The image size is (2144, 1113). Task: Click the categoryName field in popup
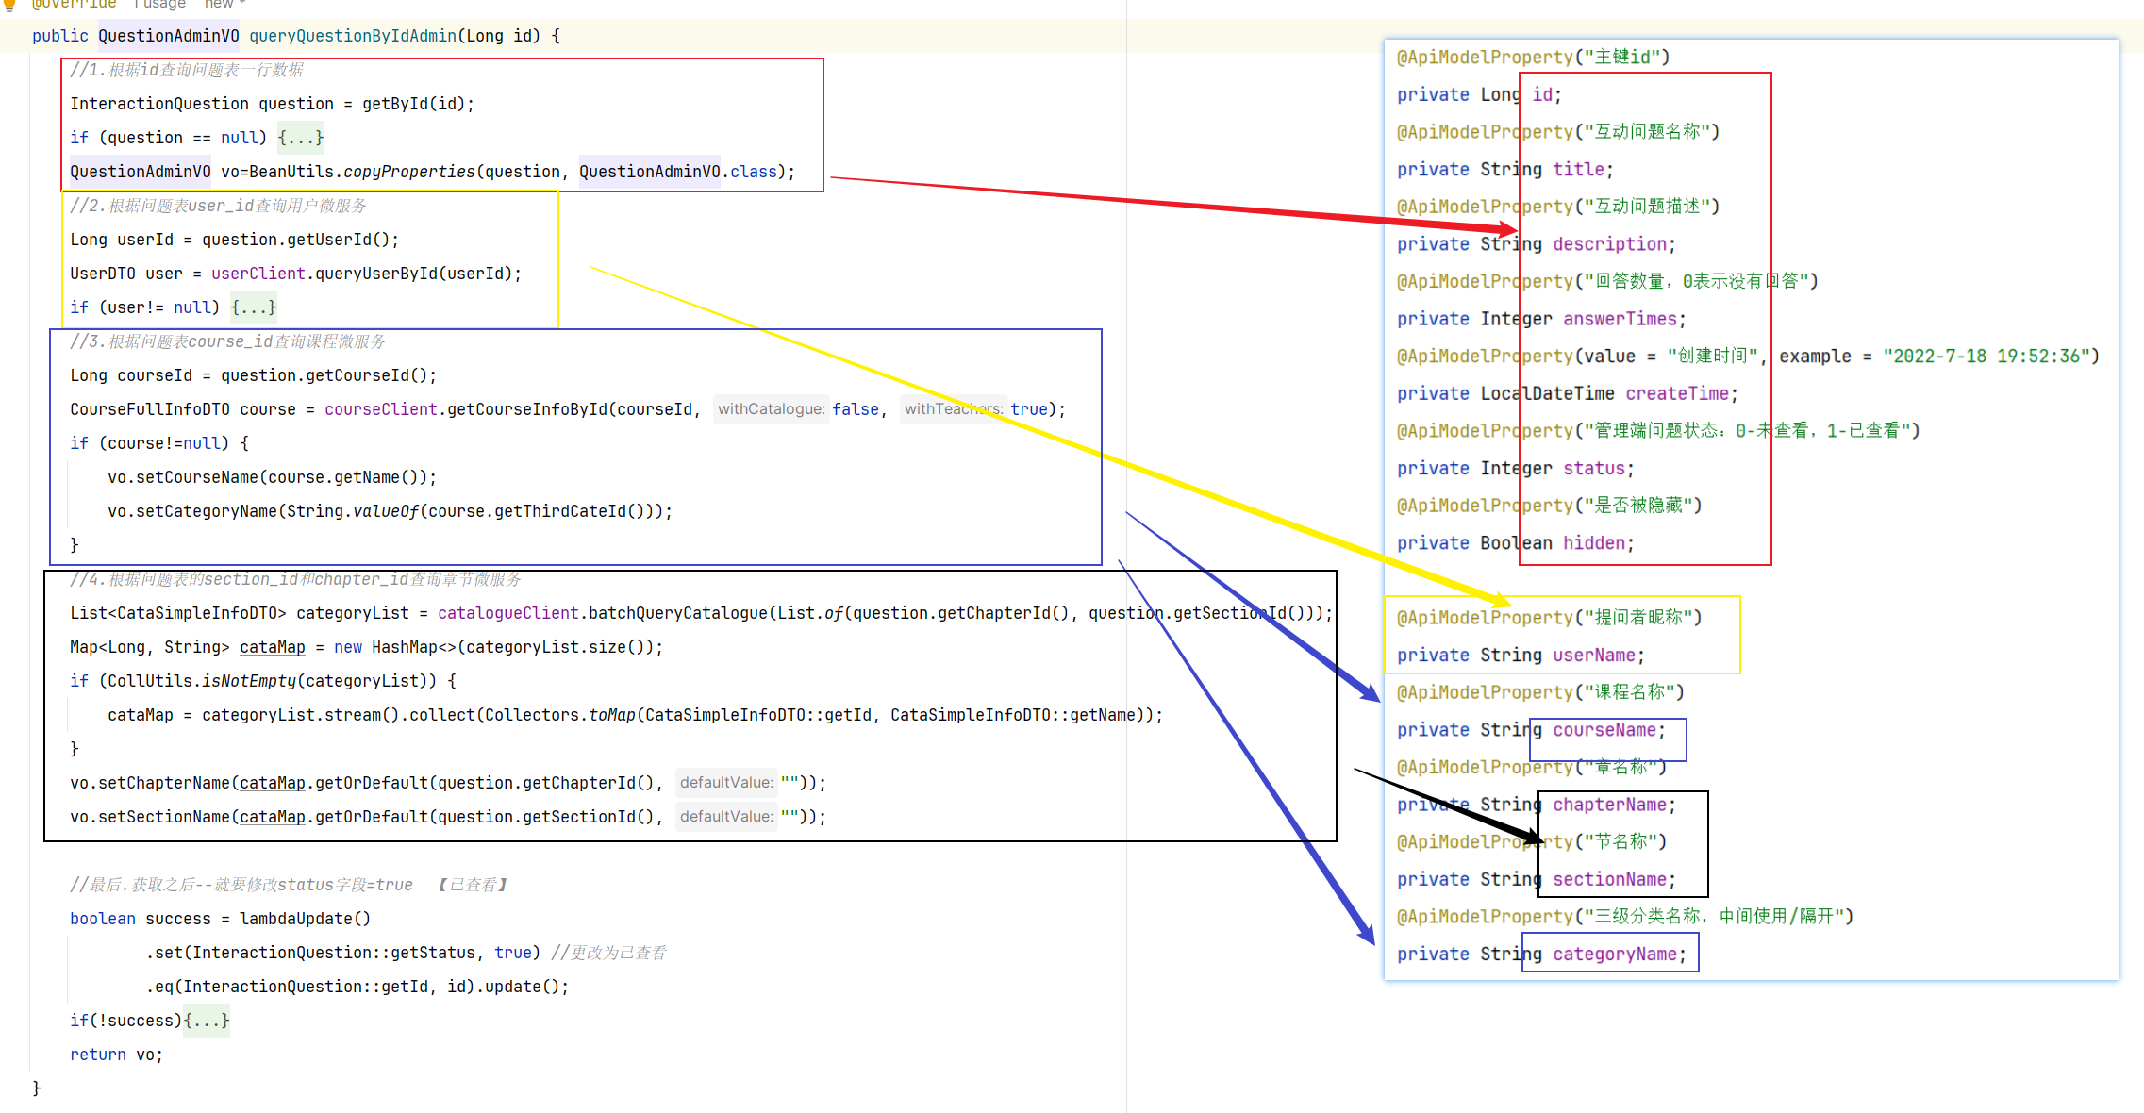(1615, 955)
